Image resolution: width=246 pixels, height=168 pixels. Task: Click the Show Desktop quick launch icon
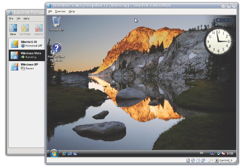pyautogui.click(x=70, y=154)
